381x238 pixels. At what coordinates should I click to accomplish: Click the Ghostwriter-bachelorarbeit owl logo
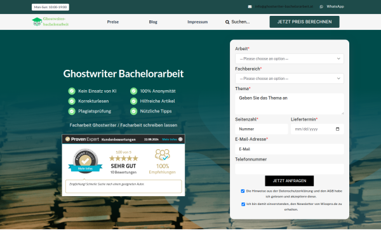point(50,22)
